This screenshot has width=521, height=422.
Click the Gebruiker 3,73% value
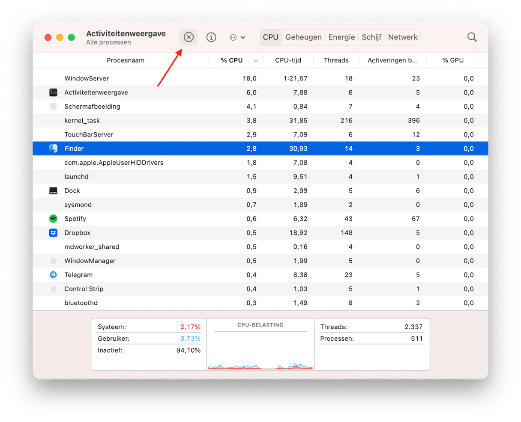click(191, 339)
